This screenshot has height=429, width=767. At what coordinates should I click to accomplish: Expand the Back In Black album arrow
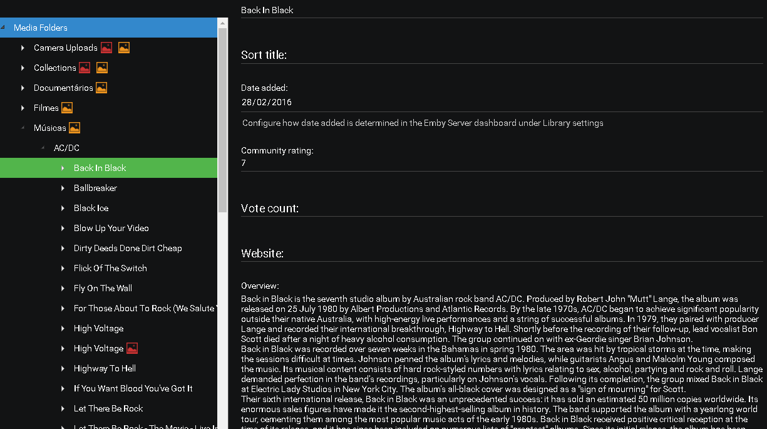[x=63, y=168]
